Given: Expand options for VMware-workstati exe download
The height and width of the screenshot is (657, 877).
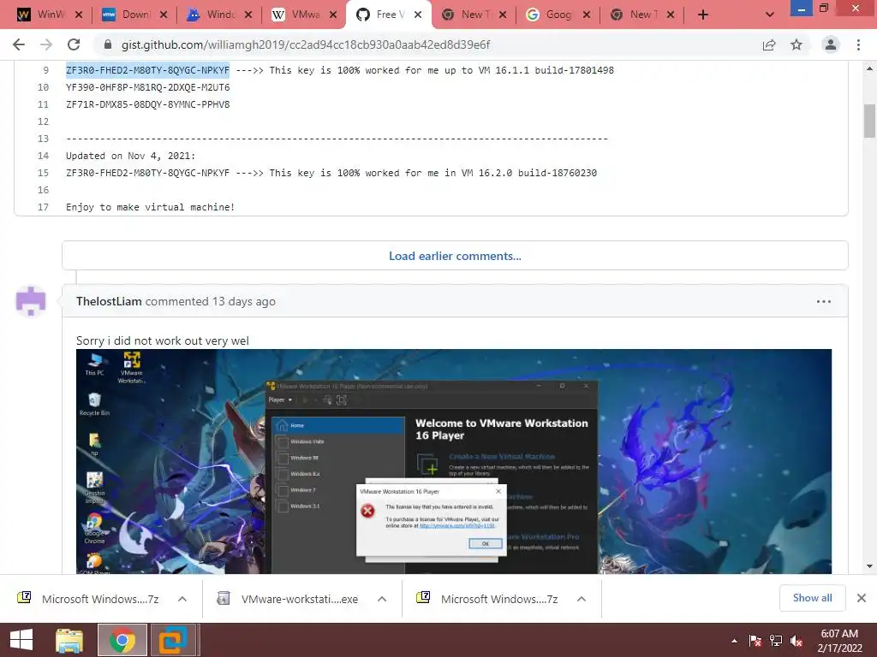Looking at the screenshot, I should tap(382, 599).
